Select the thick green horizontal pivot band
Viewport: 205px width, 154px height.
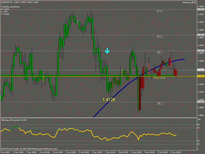[x=88, y=76]
